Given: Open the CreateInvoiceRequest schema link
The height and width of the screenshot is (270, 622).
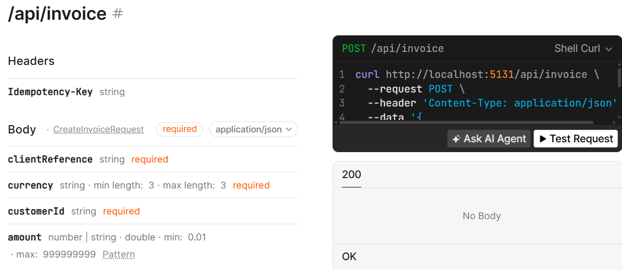Looking at the screenshot, I should (x=98, y=130).
